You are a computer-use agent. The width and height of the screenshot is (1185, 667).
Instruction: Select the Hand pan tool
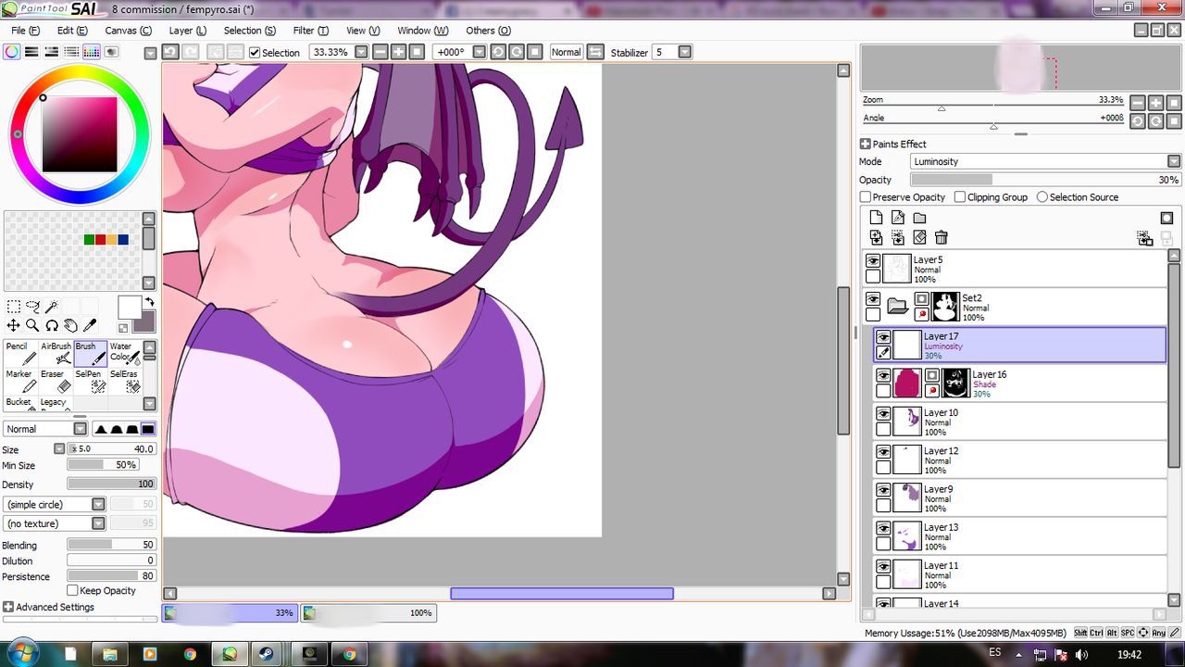point(70,325)
